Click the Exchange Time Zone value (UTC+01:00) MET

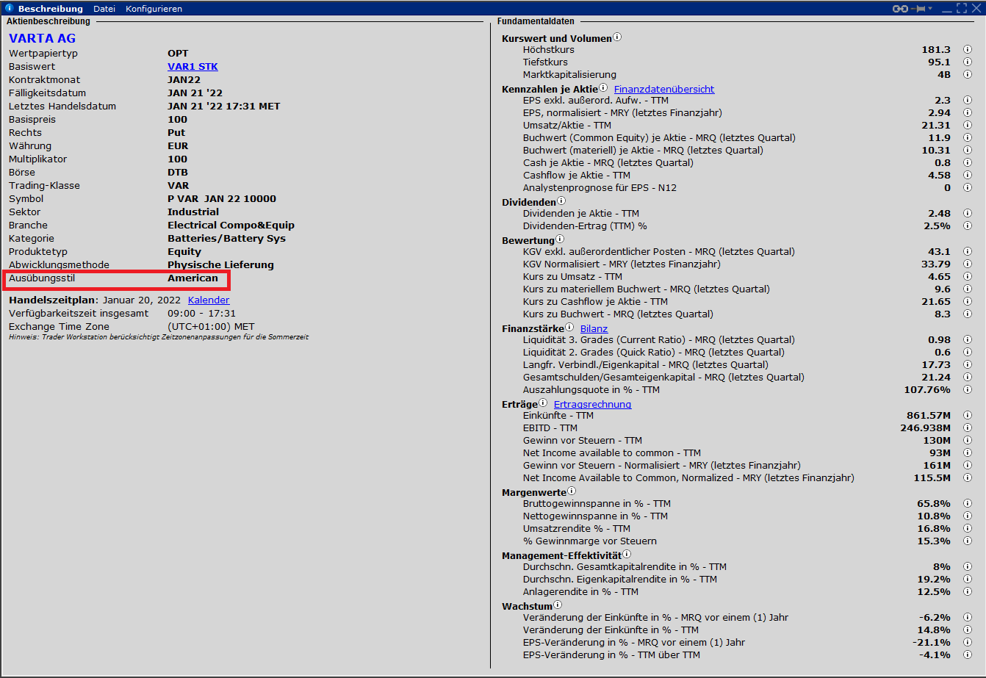(x=211, y=327)
